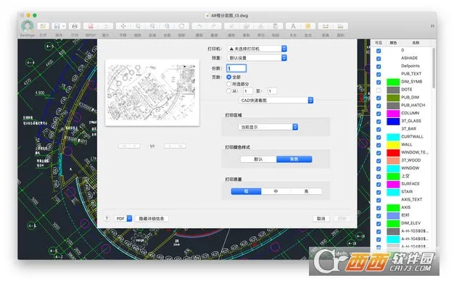The image size is (454, 283).
Task: Save the drawing with the 保存 disk icon
Action: [57, 26]
